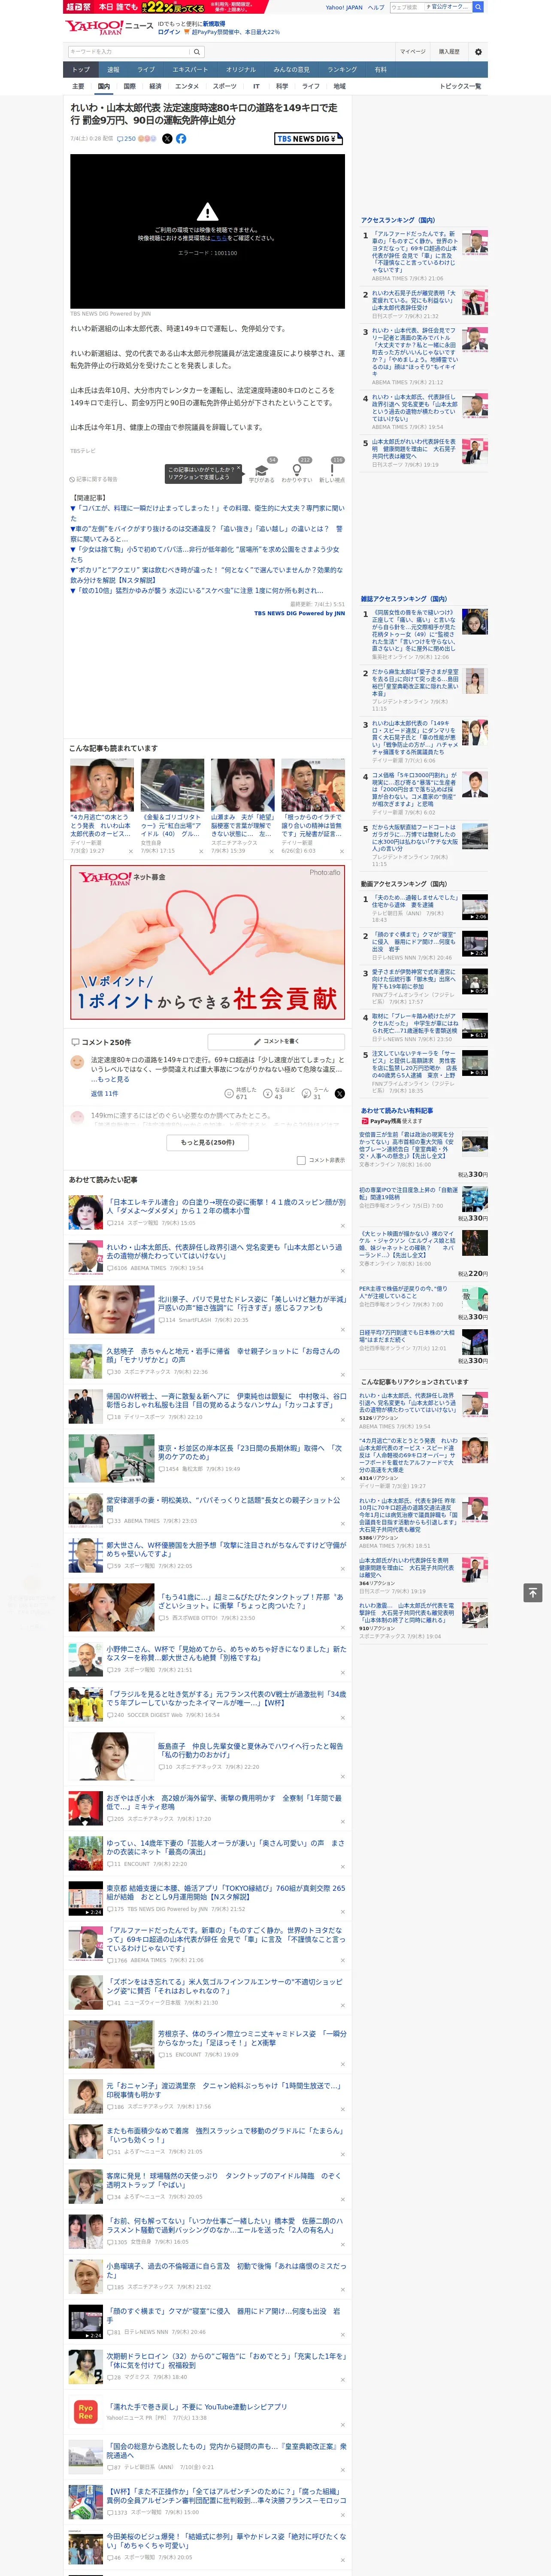Open the エンタメ category
This screenshot has height=2576, width=551.
[187, 86]
